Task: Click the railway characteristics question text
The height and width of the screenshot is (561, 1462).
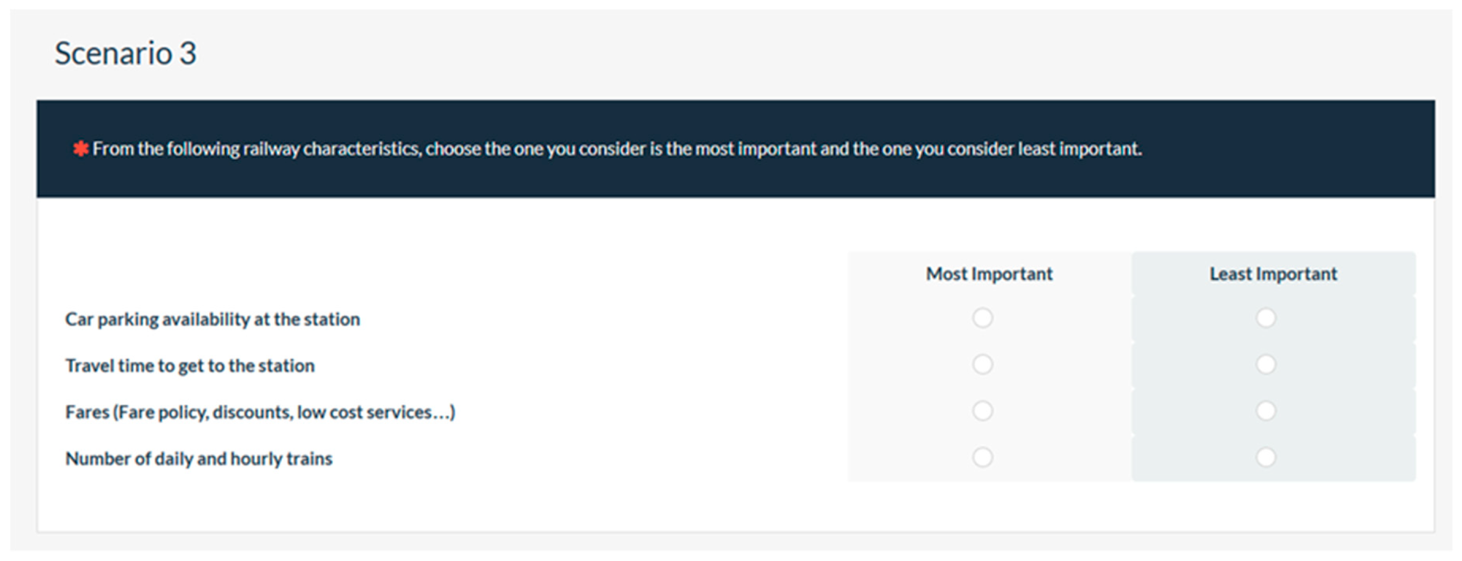Action: (616, 149)
